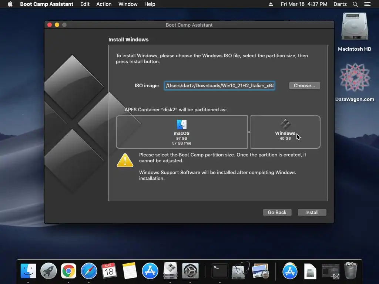Close the Boot Camp Assistant window

coord(50,25)
